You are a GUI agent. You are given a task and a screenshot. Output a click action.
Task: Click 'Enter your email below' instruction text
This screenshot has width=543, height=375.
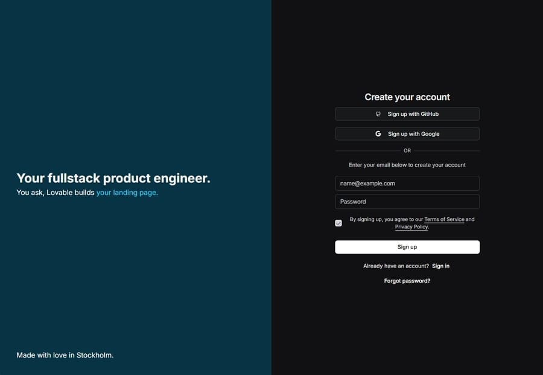click(x=407, y=165)
